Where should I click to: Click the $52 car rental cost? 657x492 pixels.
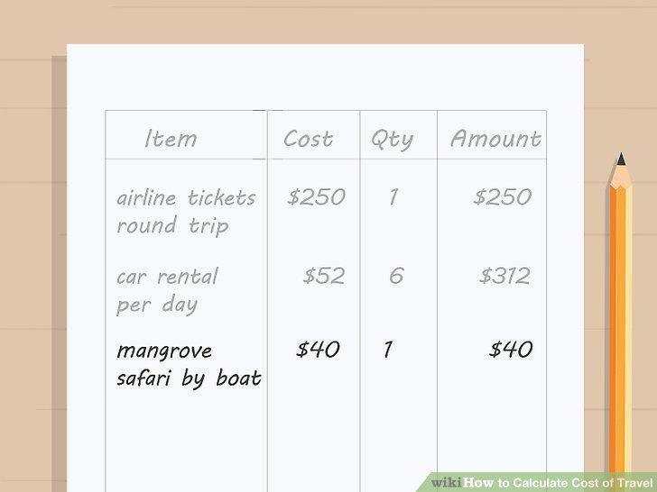324,276
